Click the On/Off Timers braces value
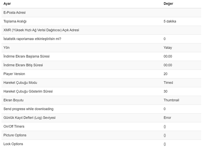This screenshot has width=202, height=151. click(x=165, y=127)
